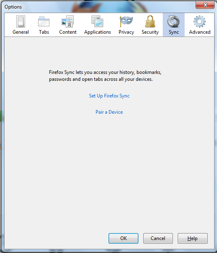Select the Privacy tab label
This screenshot has width=217, height=253.
126,32
